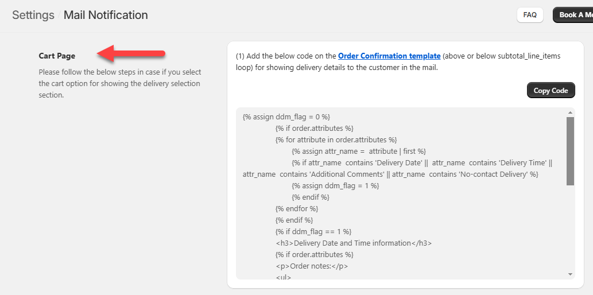593x295 pixels.
Task: Grab the code box scrollbar thumb
Action: pyautogui.click(x=570, y=150)
